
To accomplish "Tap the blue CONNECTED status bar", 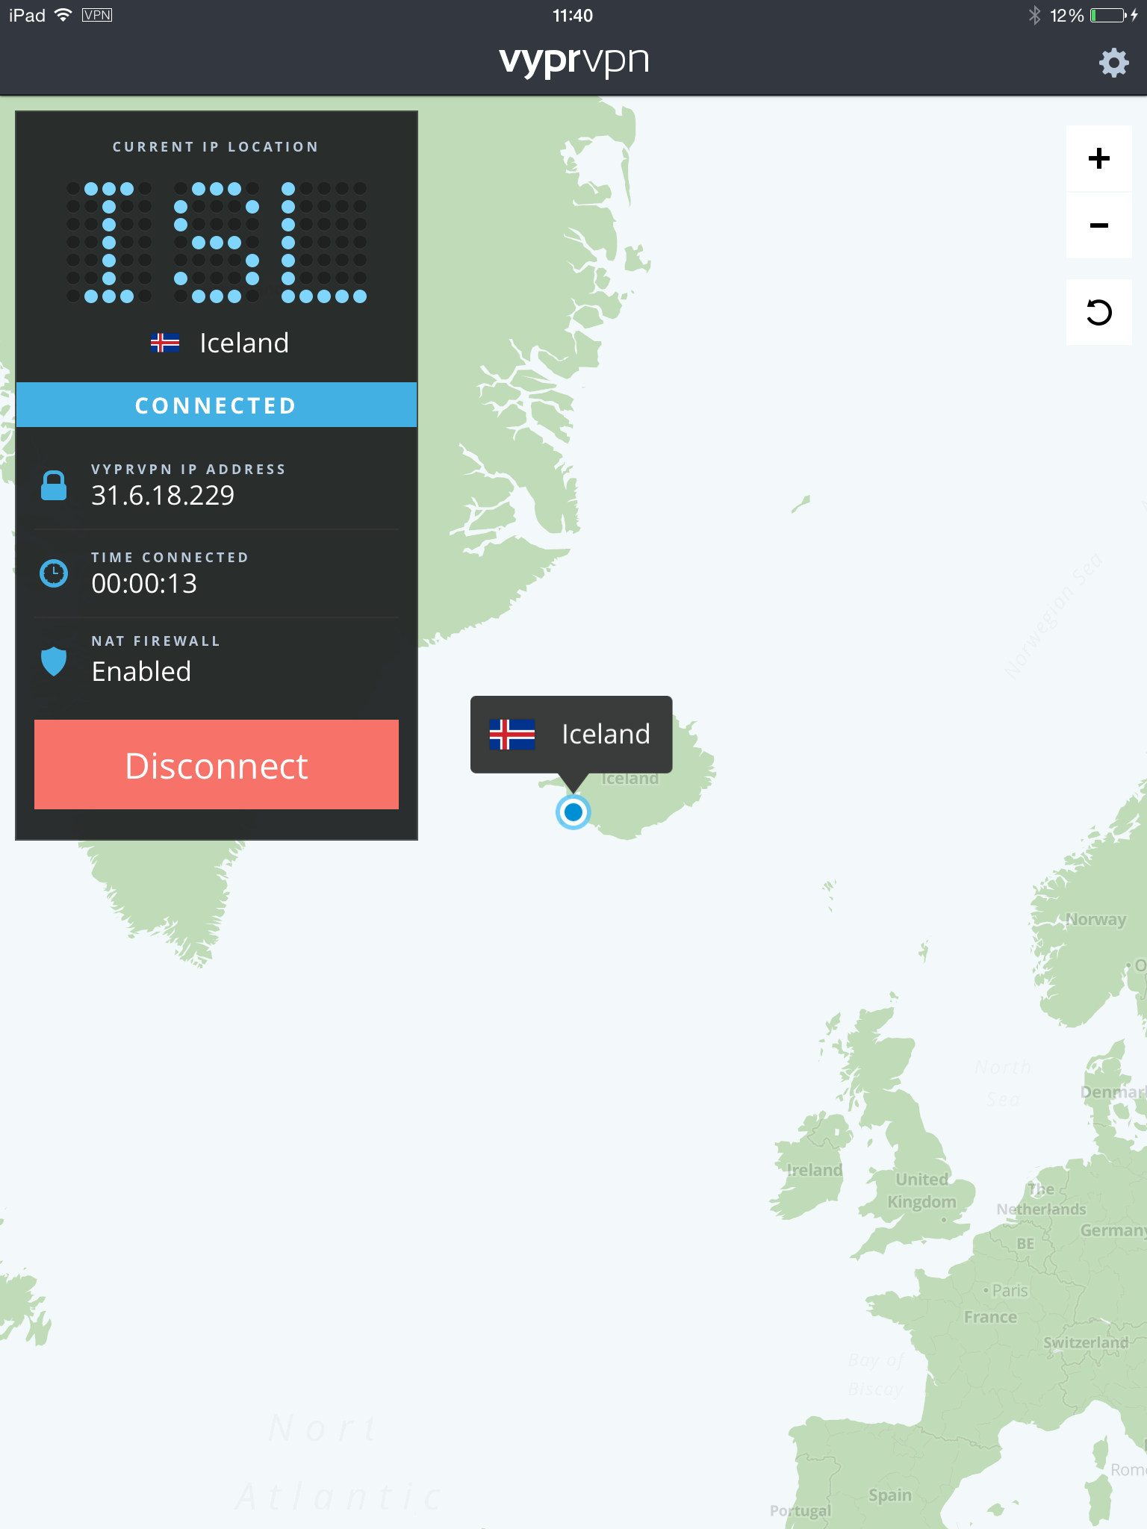I will (217, 405).
